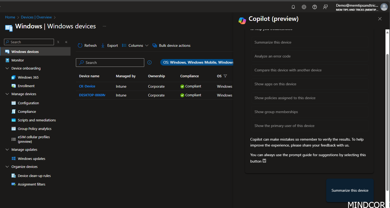Click the Summarize this device prompt
The width and height of the screenshot is (390, 208).
pos(309,42)
